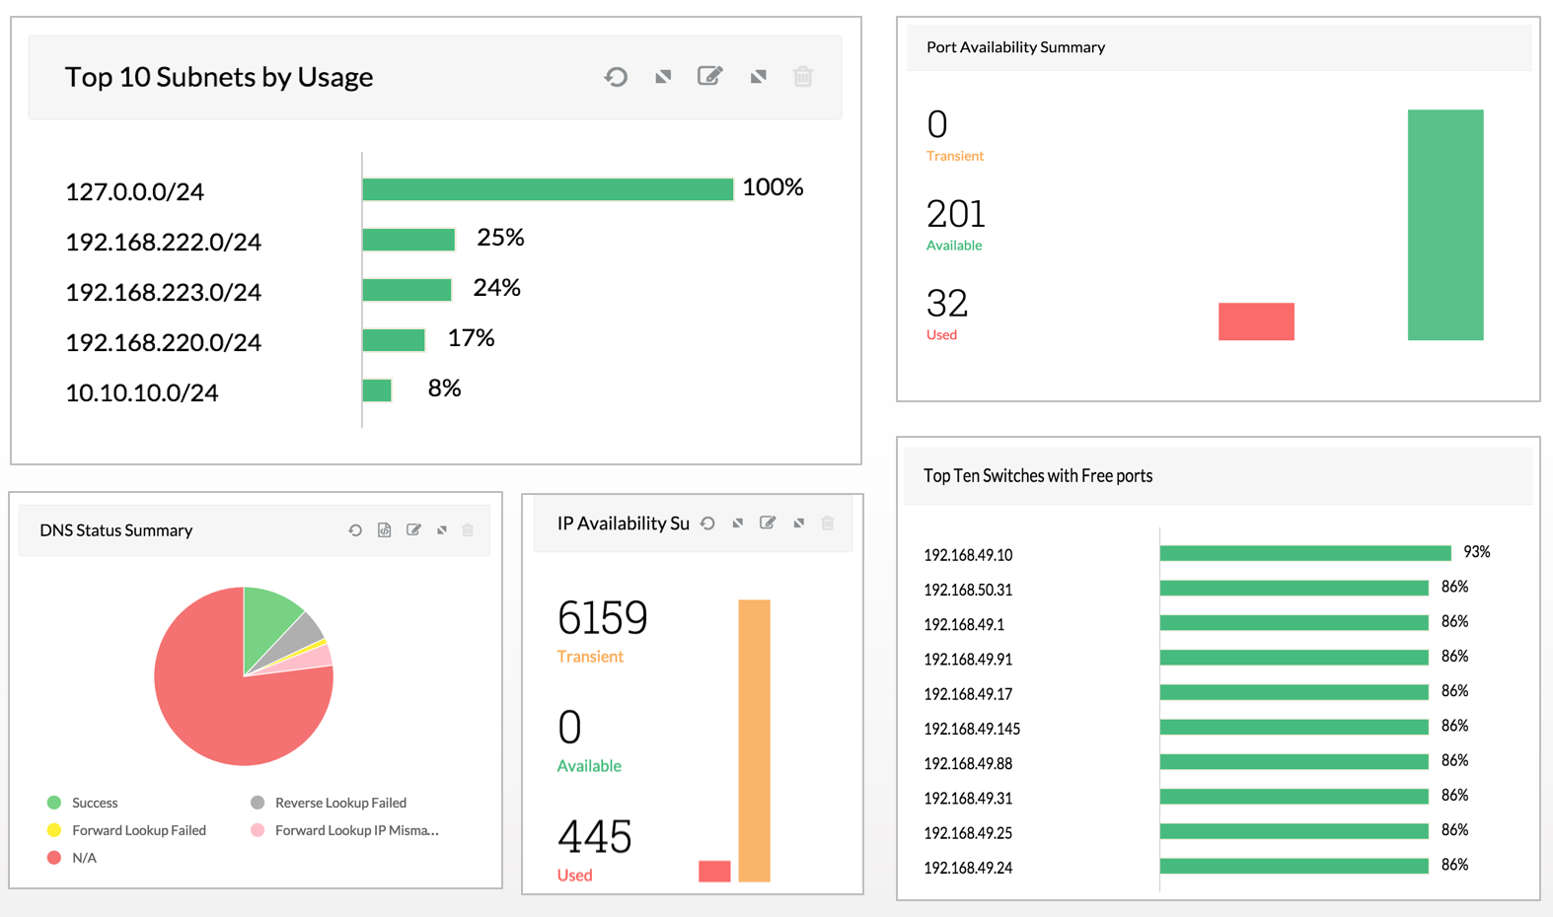
Task: Click the red Used bar in IP Availability
Action: coord(714,871)
